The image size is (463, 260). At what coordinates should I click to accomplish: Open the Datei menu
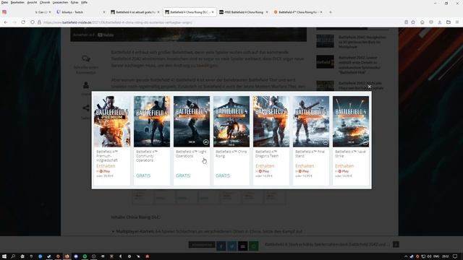click(4, 2)
